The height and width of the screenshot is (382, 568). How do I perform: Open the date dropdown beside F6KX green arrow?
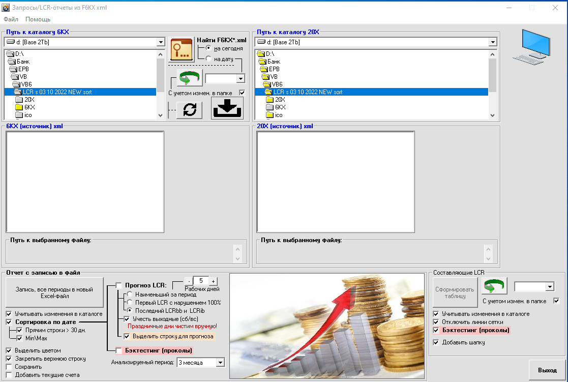[241, 78]
